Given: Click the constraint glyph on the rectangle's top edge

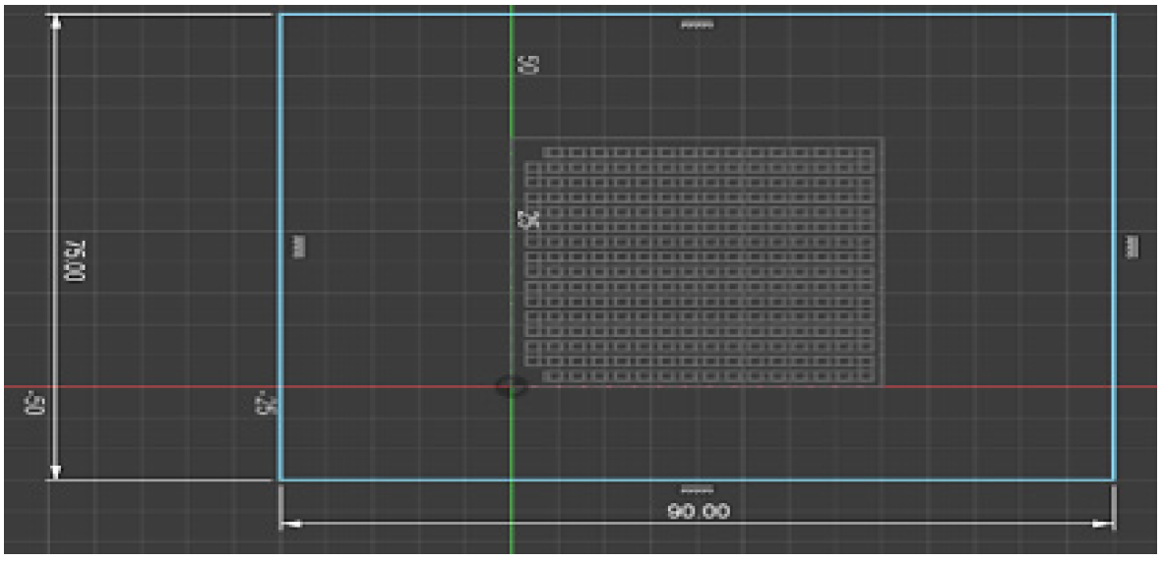Looking at the screenshot, I should coord(697,25).
